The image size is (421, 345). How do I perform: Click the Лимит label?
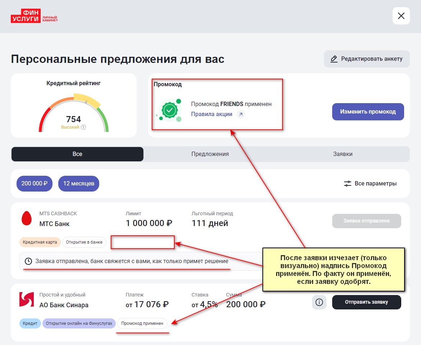pos(133,213)
